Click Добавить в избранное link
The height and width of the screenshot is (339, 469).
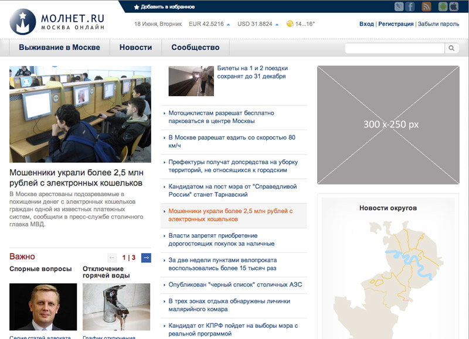click(x=164, y=7)
